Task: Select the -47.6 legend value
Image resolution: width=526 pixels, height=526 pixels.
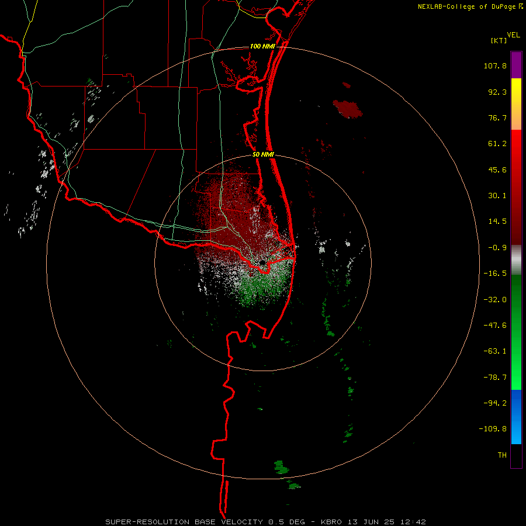Action: pyautogui.click(x=495, y=326)
